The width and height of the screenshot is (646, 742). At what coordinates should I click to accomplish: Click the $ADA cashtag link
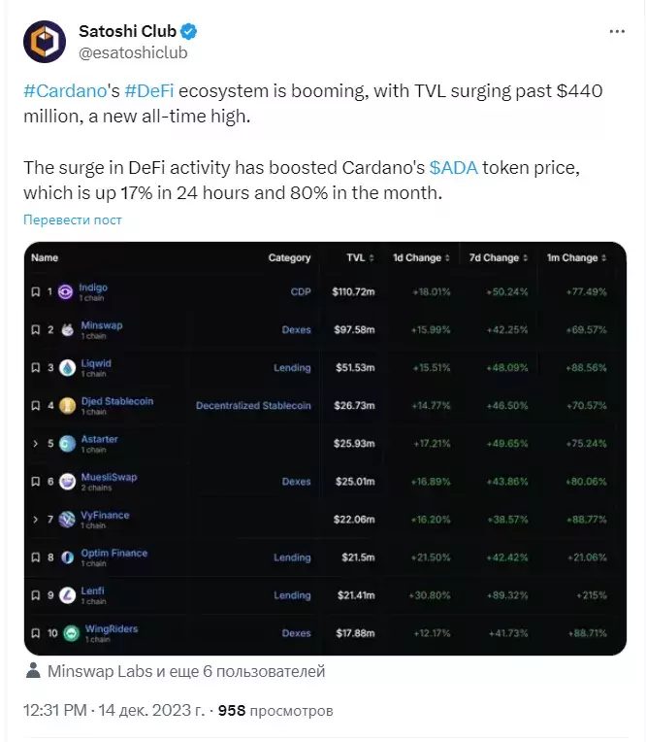(454, 167)
